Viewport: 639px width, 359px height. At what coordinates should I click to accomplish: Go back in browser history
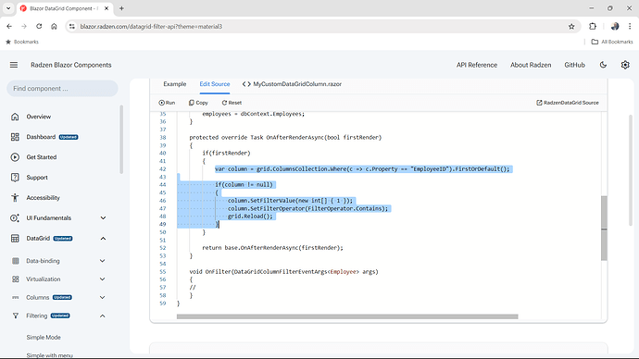tap(9, 27)
